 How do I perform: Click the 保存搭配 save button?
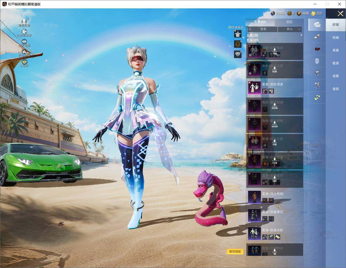coord(235,252)
